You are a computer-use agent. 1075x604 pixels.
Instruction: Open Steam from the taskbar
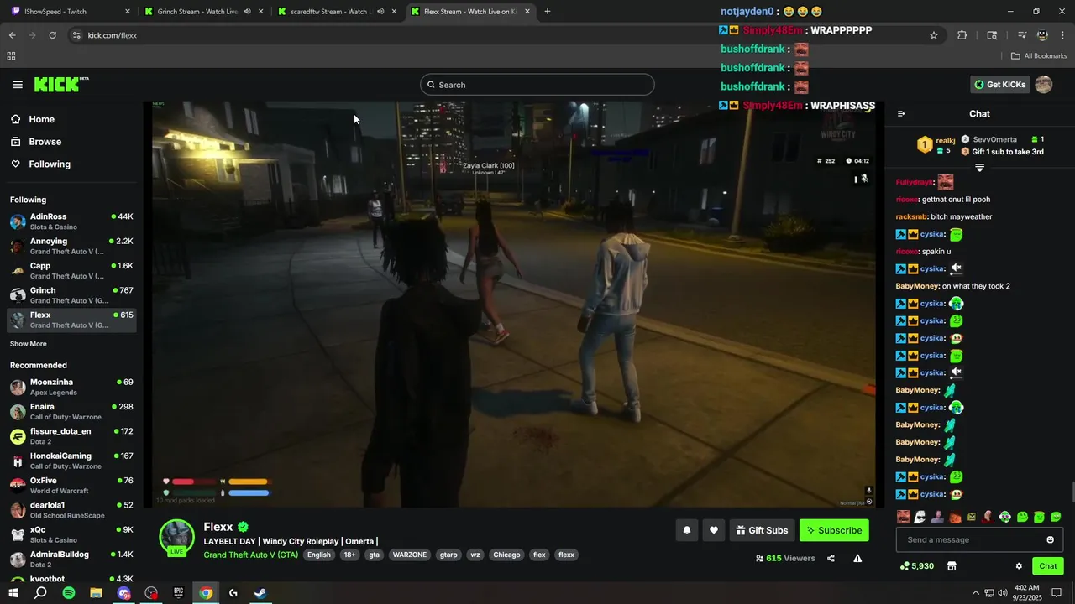click(260, 593)
